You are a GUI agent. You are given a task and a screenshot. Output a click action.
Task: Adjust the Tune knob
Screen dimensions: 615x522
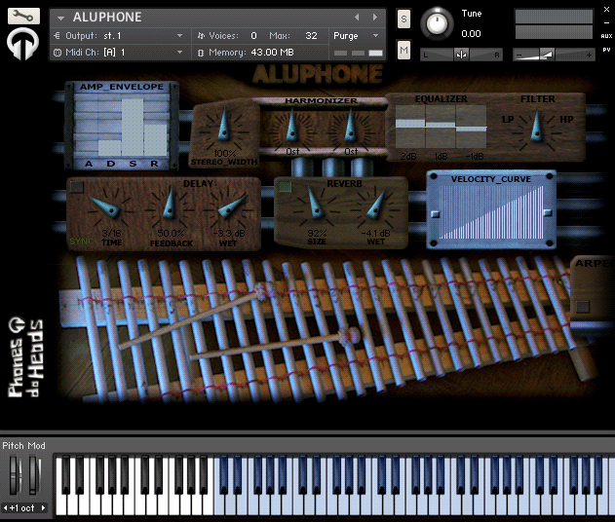coord(437,23)
